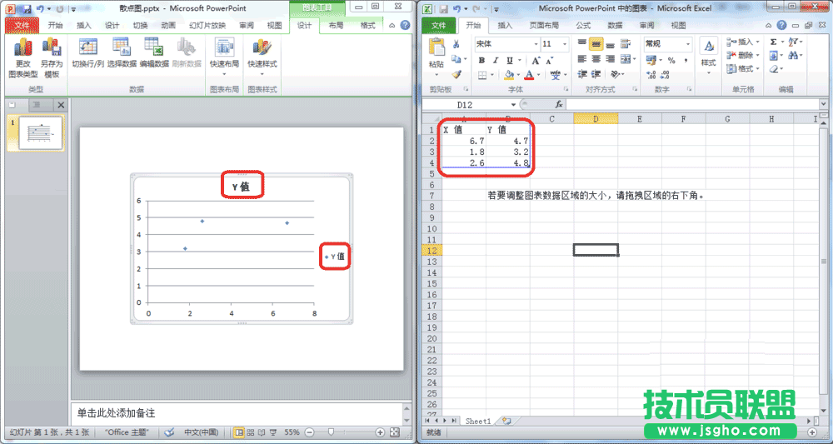Select Sheet1 tab in Excel
This screenshot has width=833, height=444.
click(478, 422)
